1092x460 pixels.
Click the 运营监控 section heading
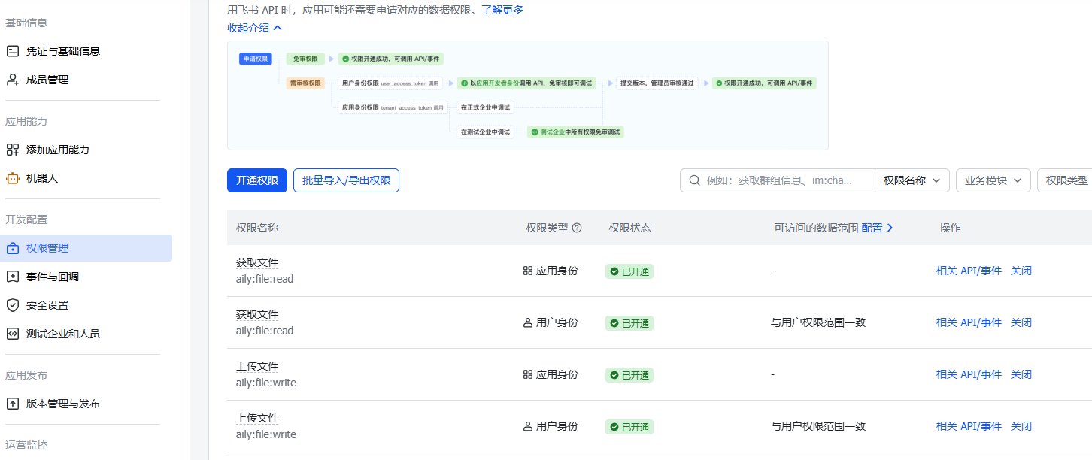(26, 445)
